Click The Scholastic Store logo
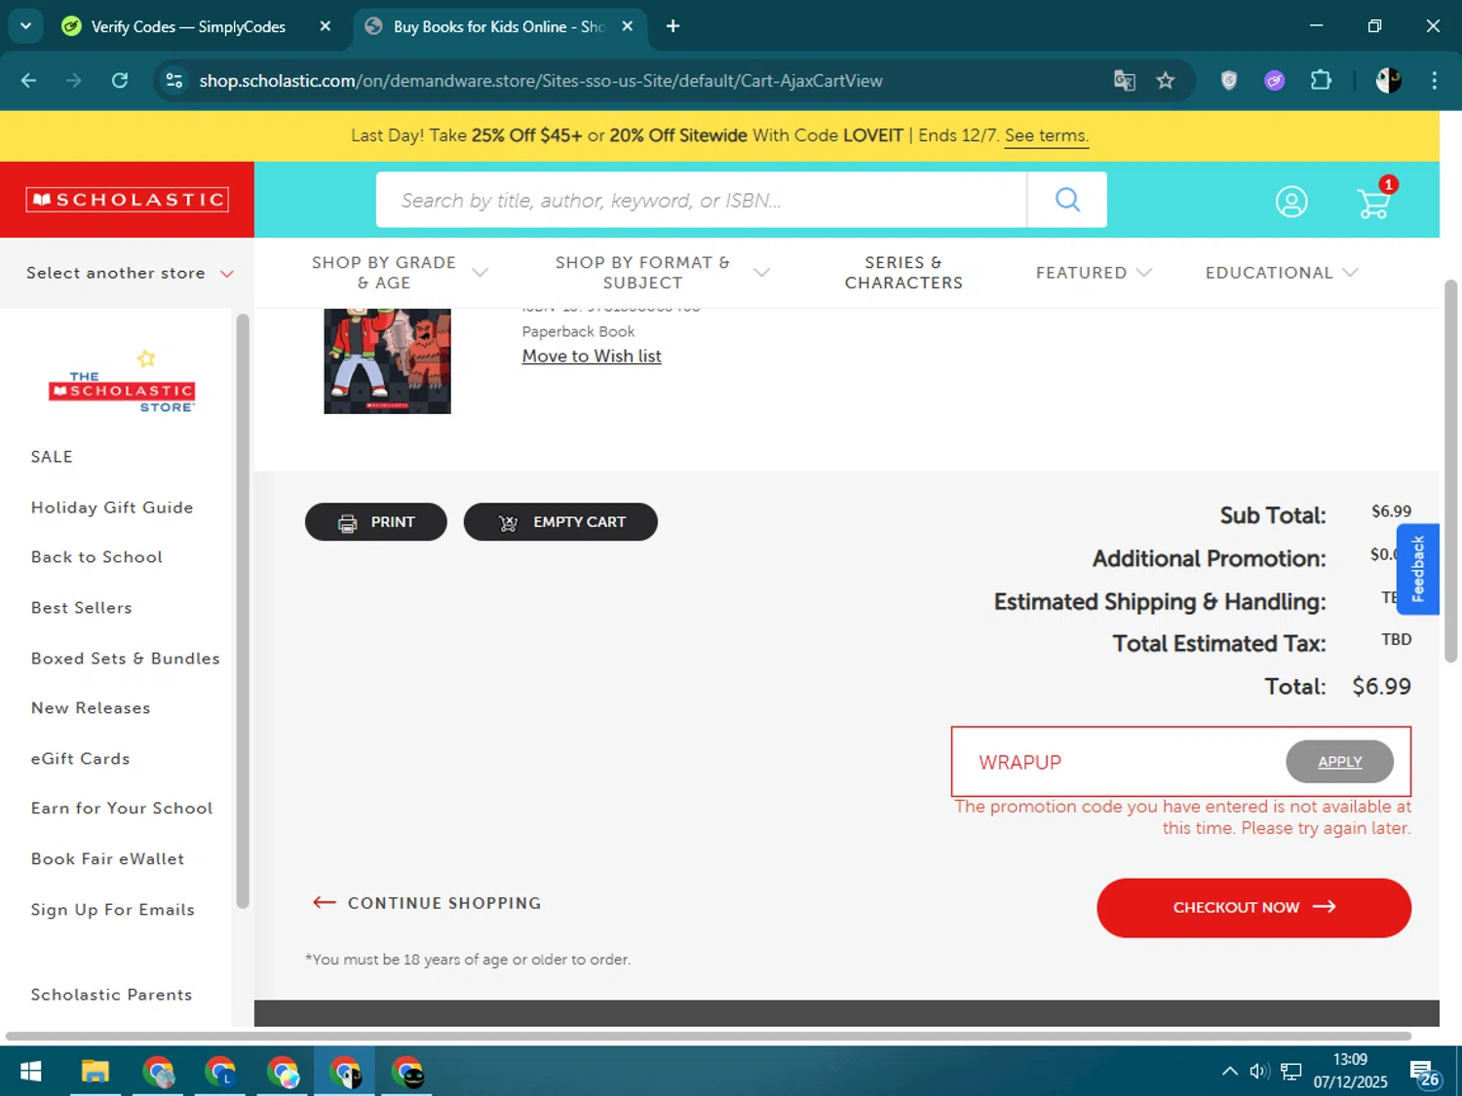1462x1096 pixels. [x=123, y=382]
